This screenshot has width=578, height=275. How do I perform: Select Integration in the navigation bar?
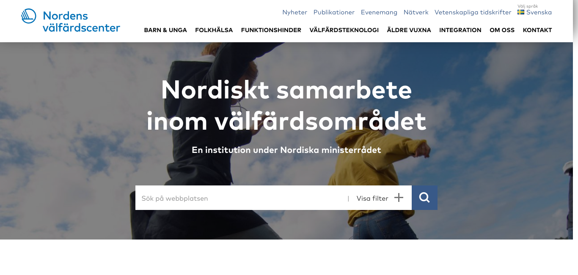tap(460, 30)
